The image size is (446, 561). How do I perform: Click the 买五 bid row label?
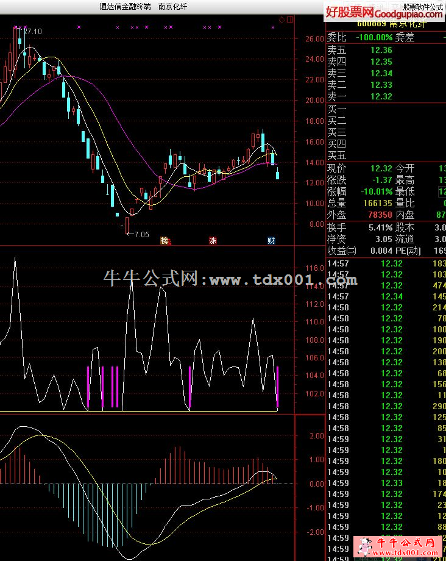pos(337,155)
